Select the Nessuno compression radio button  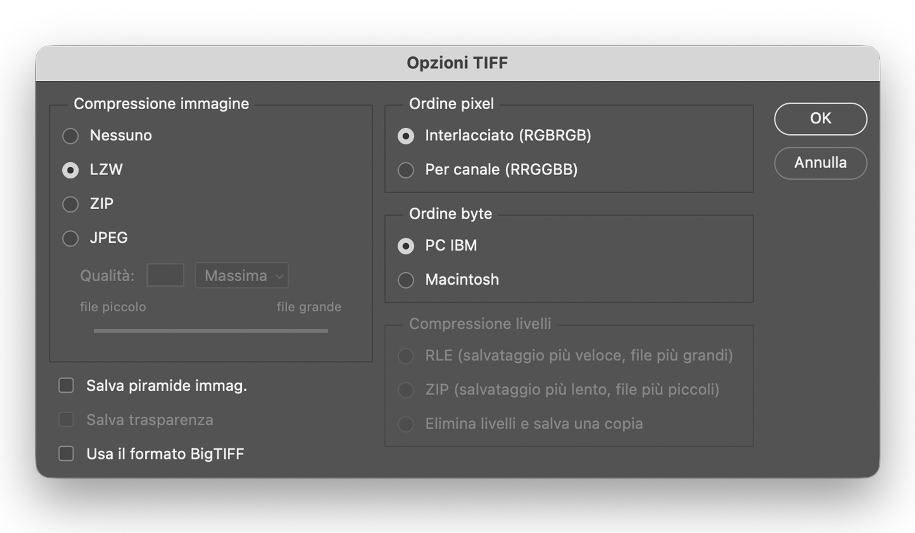pos(70,136)
